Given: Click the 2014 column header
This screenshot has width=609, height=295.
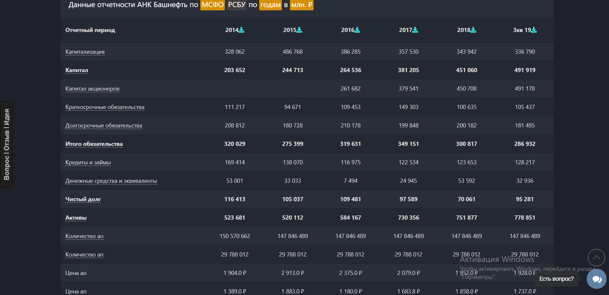Looking at the screenshot, I should [x=232, y=30].
